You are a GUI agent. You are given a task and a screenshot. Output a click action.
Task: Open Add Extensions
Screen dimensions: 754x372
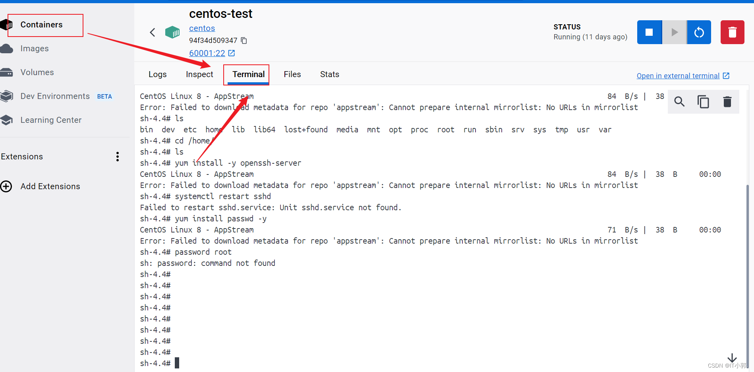[50, 186]
